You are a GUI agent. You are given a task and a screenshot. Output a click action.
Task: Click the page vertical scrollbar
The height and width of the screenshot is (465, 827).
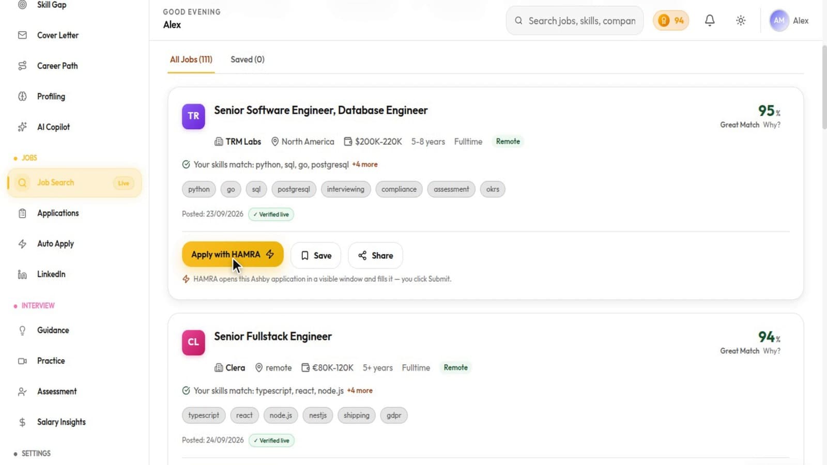824,88
